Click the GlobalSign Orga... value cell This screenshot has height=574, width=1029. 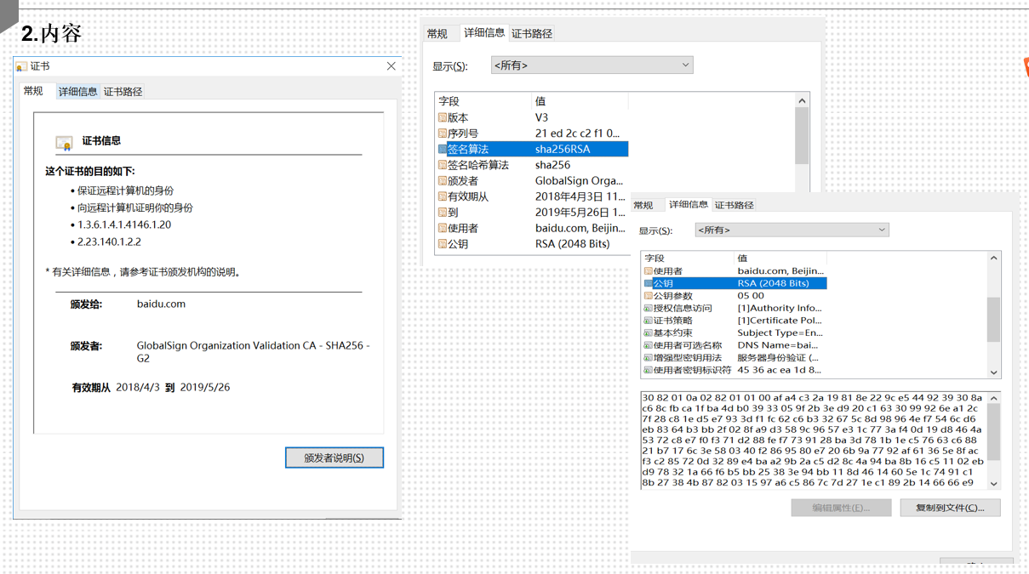(580, 180)
